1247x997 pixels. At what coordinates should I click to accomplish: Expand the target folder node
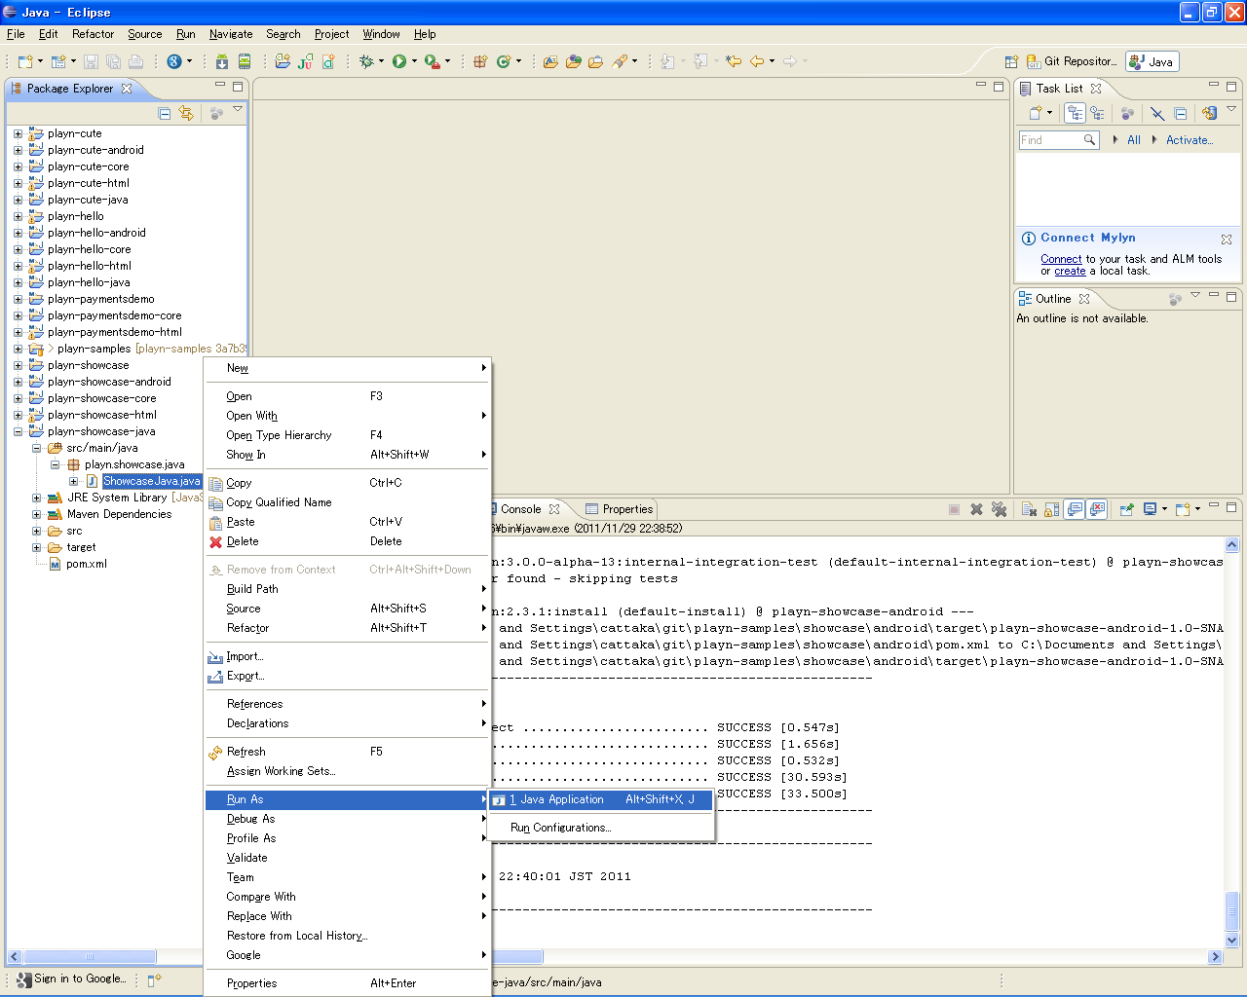[36, 548]
